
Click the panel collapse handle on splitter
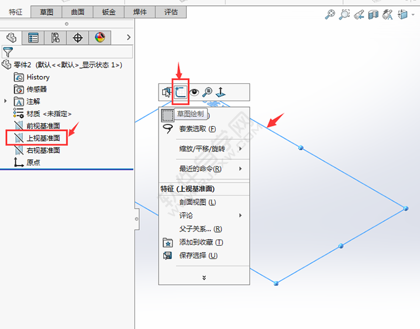(x=137, y=219)
